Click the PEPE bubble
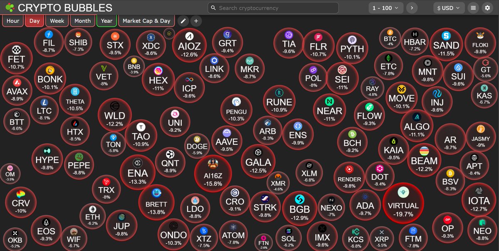Viewport: 499px width, 251px height. pyautogui.click(x=79, y=164)
